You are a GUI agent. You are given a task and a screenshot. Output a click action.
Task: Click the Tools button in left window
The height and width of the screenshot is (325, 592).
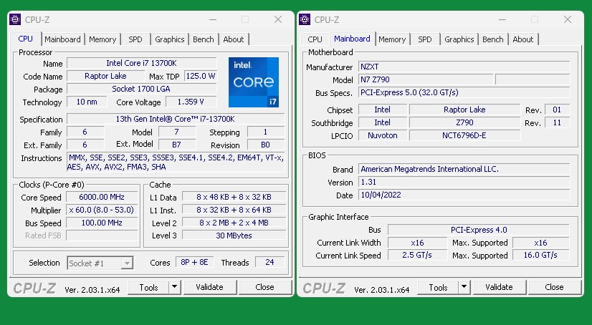point(148,287)
